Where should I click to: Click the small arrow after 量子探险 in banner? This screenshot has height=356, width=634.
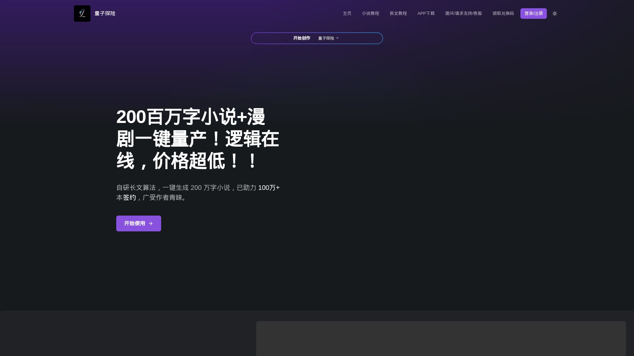pyautogui.click(x=337, y=38)
